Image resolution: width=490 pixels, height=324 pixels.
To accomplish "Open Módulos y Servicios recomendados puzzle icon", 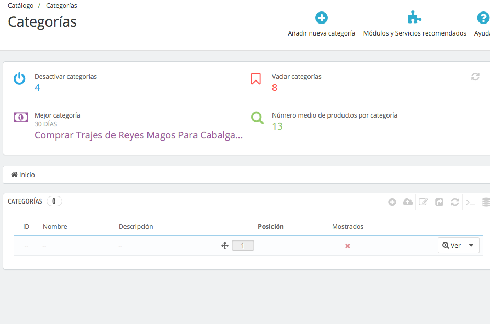I will click(414, 17).
